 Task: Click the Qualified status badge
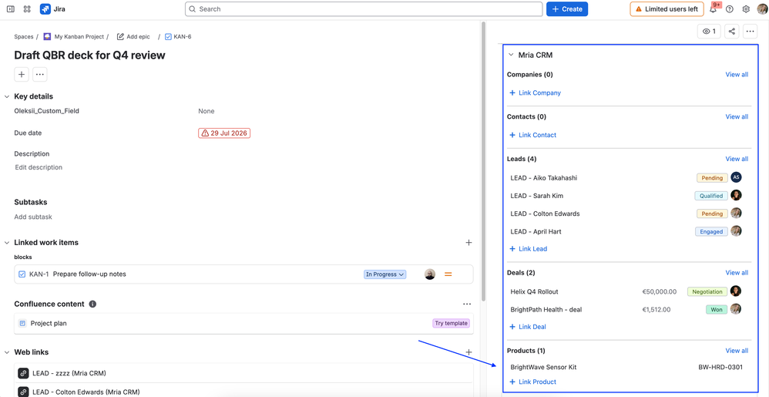[x=711, y=196]
